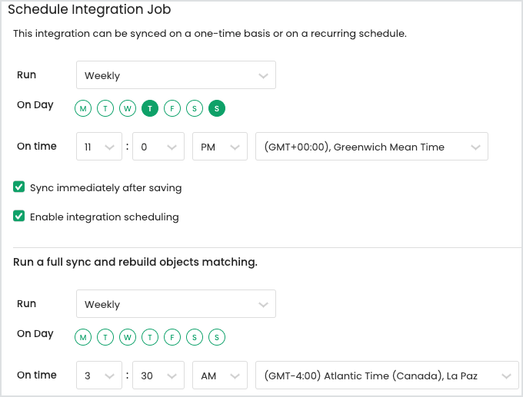Deselect Sunday in the first schedule's On Day row
523x397 pixels.
(x=217, y=108)
